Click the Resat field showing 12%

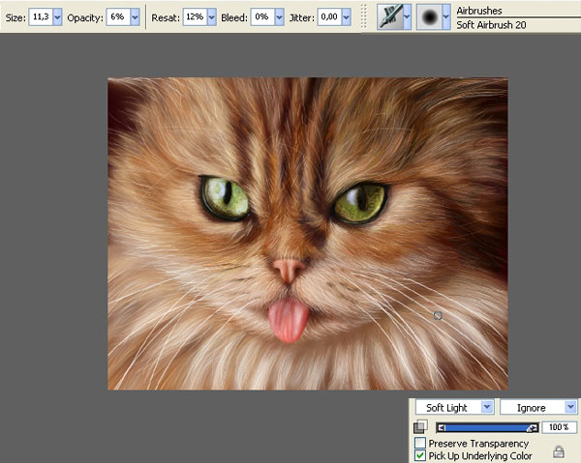coord(195,17)
